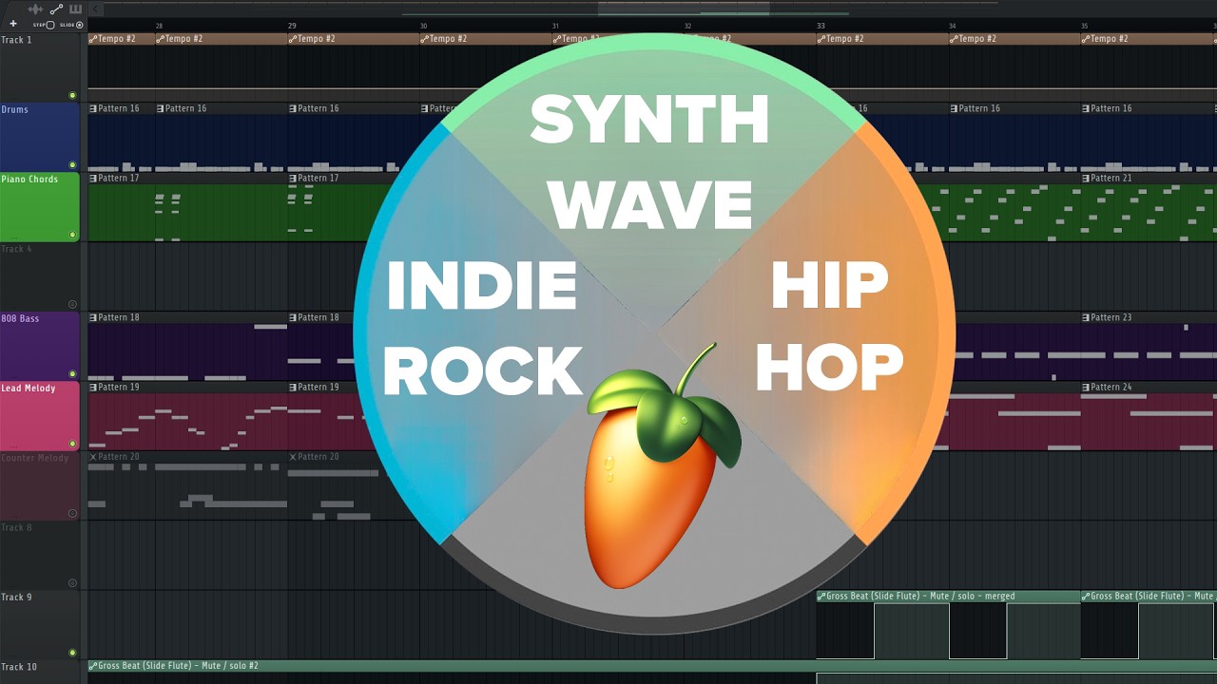Screen dimensions: 1217x684
Task: Toggle the SLIDE option
Action: (x=79, y=25)
